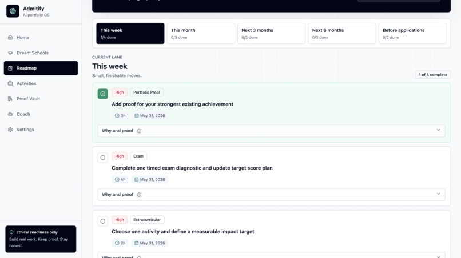Click the Roadmap clipboard icon

10,68
